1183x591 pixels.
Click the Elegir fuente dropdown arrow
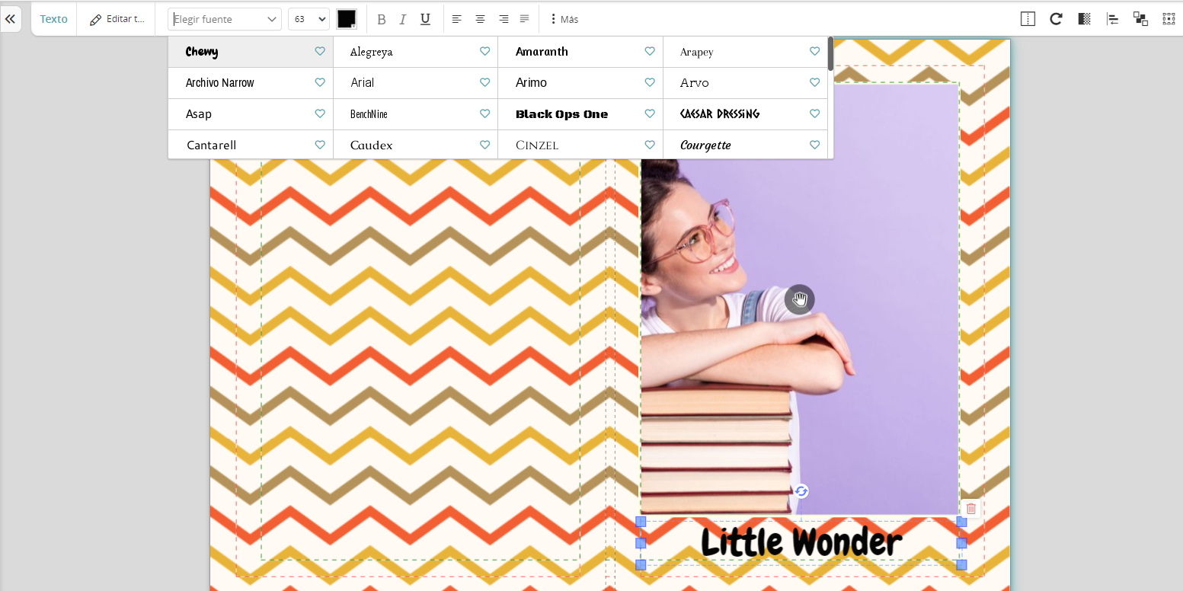(272, 20)
